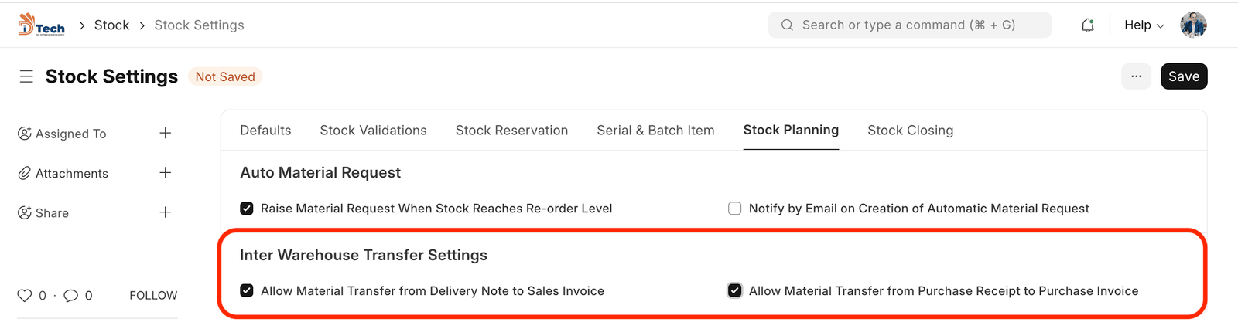Screen dimensions: 1238x329
Task: Switch to Serial & Batch Item tab
Action: click(655, 131)
